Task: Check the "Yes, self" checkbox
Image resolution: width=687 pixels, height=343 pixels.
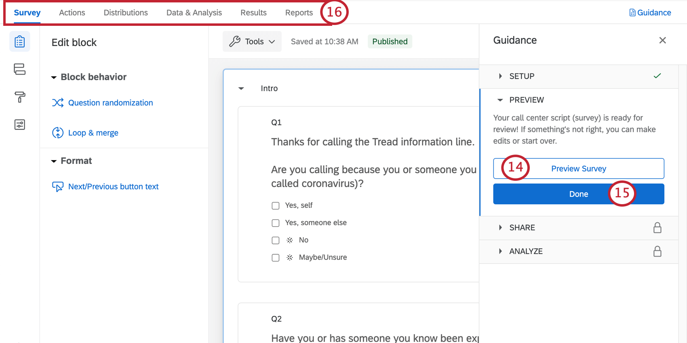Action: pyautogui.click(x=276, y=206)
